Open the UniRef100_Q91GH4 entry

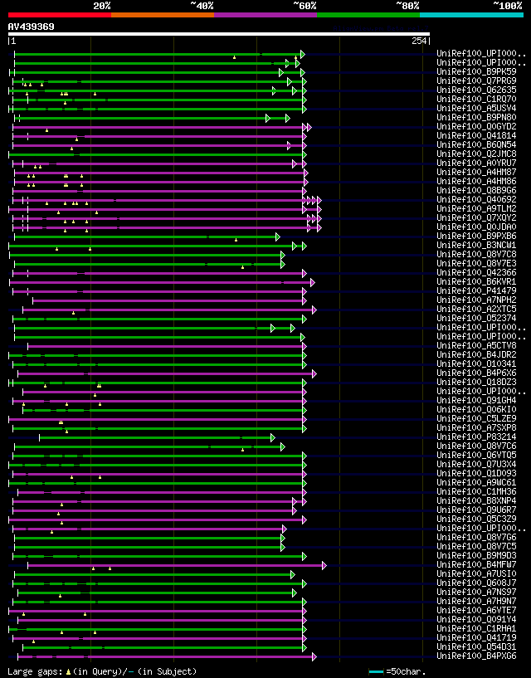(476, 400)
